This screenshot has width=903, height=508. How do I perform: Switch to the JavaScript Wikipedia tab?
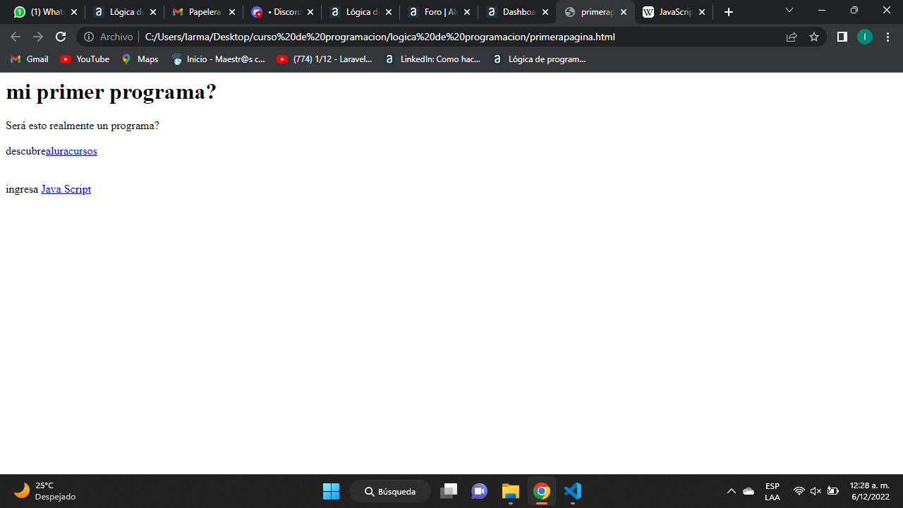[674, 12]
